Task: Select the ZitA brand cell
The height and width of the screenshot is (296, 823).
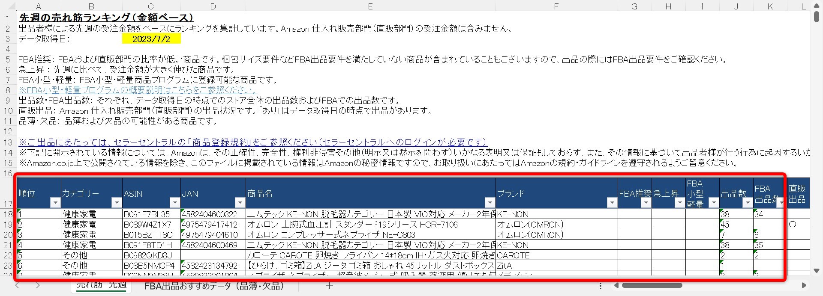Action: (556, 266)
